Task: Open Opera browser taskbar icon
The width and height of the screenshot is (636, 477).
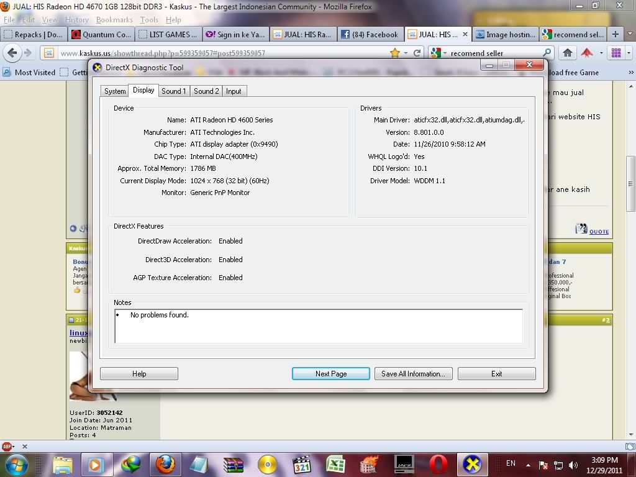Action: point(438,465)
